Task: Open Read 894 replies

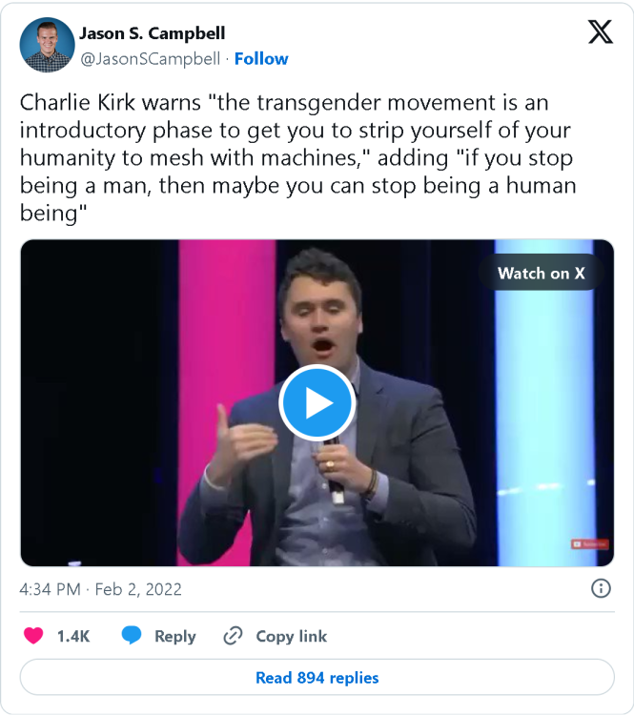Action: [x=317, y=677]
